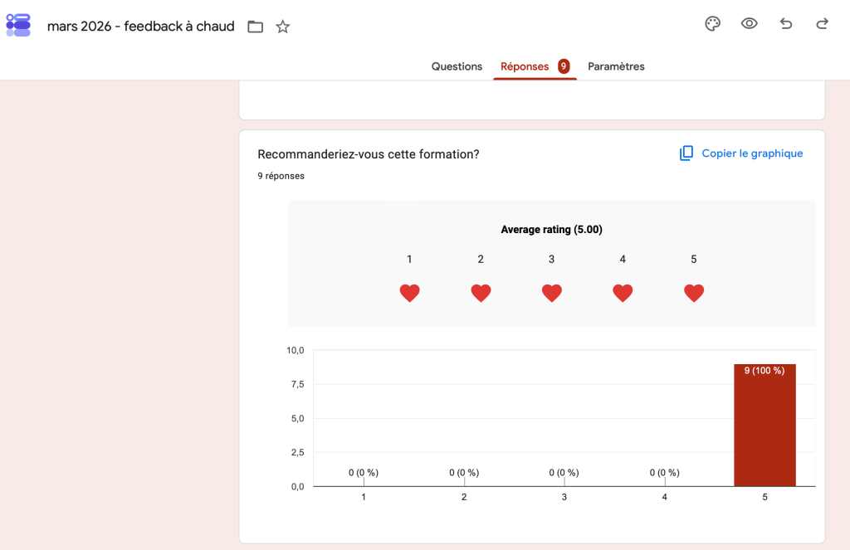This screenshot has width=850, height=550.
Task: Click the third heart under rating 3
Action: click(552, 293)
